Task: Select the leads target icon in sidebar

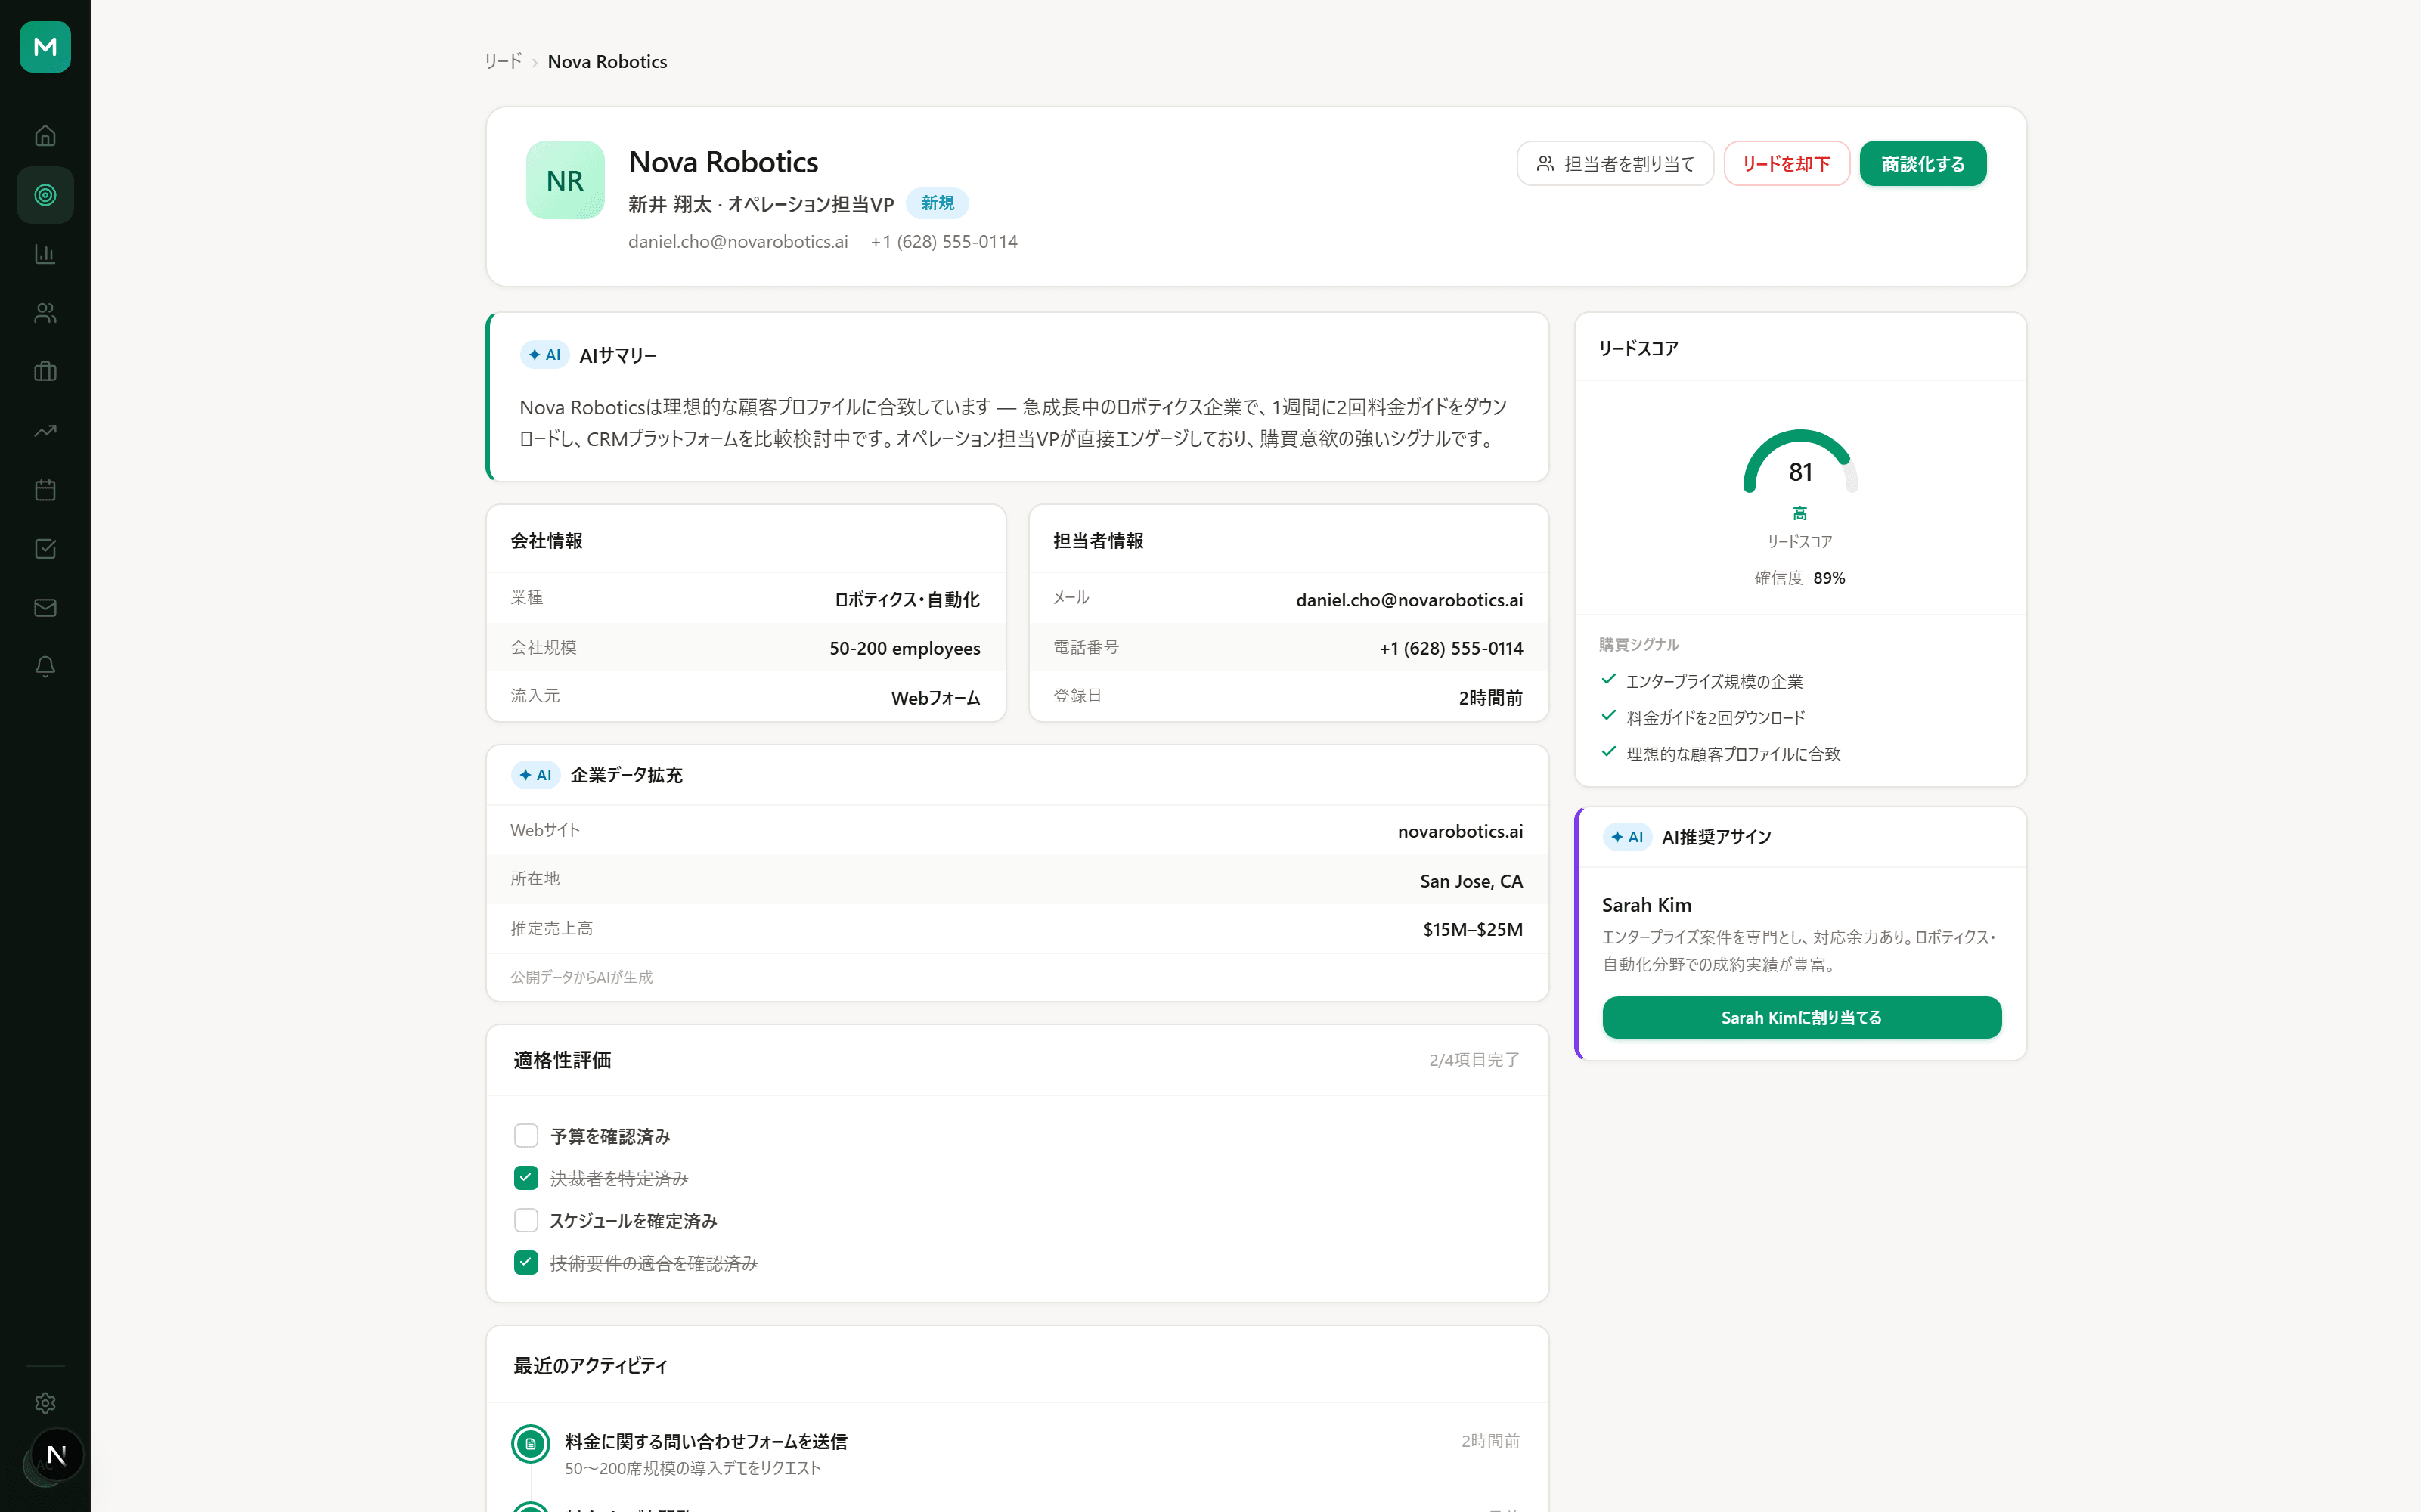Action: [x=45, y=195]
